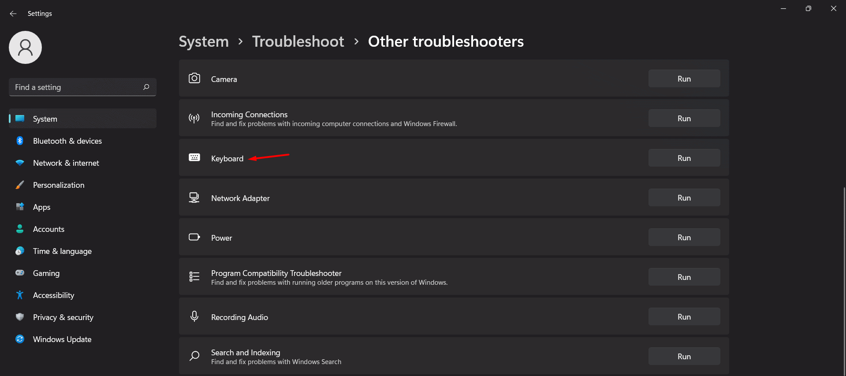Click the Keyboard troubleshooter icon
The height and width of the screenshot is (376, 846).
(x=194, y=158)
